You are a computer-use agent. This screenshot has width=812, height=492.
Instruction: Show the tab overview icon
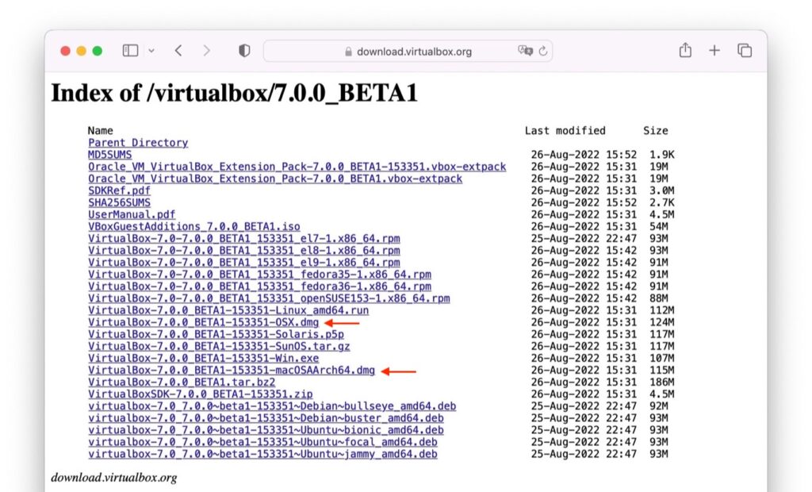[745, 50]
